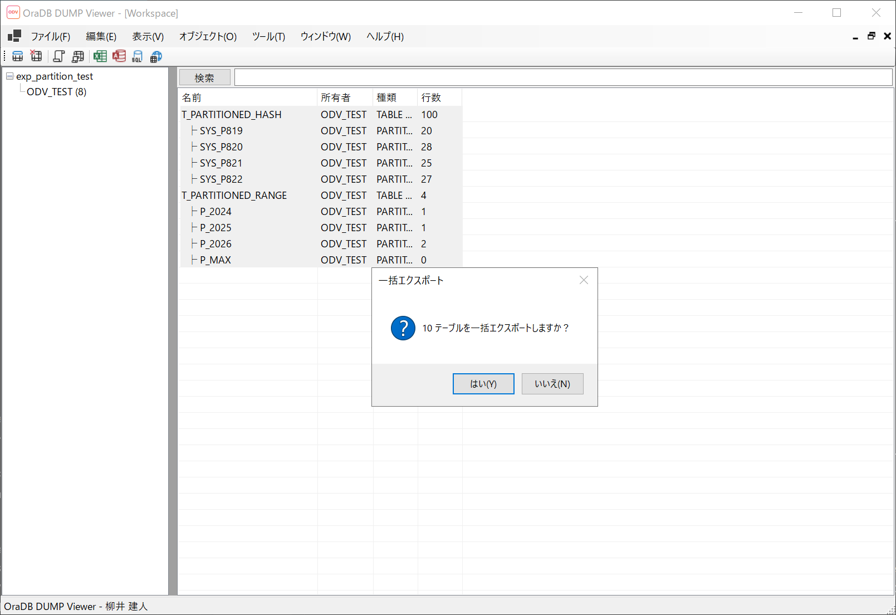Export to Access using the red database icon
Viewport: 896px width, 615px height.
(119, 56)
